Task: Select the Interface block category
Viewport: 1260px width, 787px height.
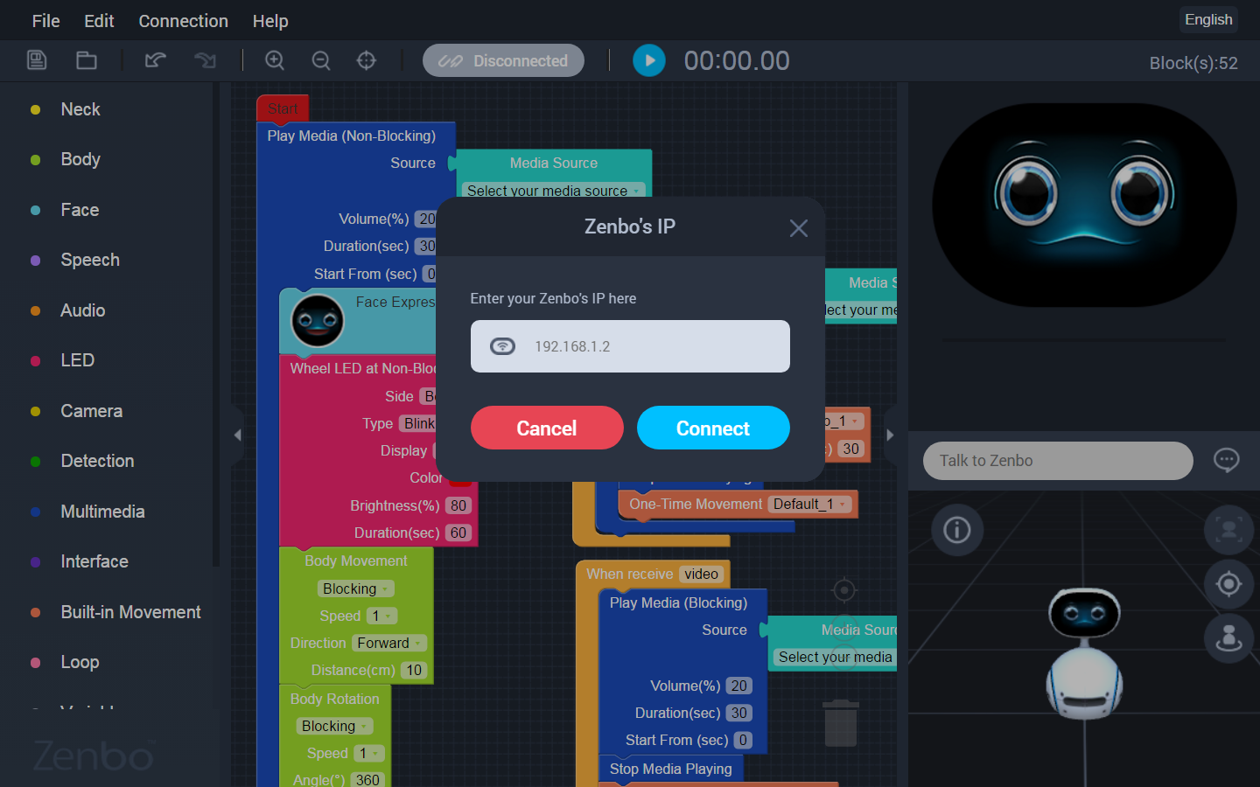Action: click(94, 561)
